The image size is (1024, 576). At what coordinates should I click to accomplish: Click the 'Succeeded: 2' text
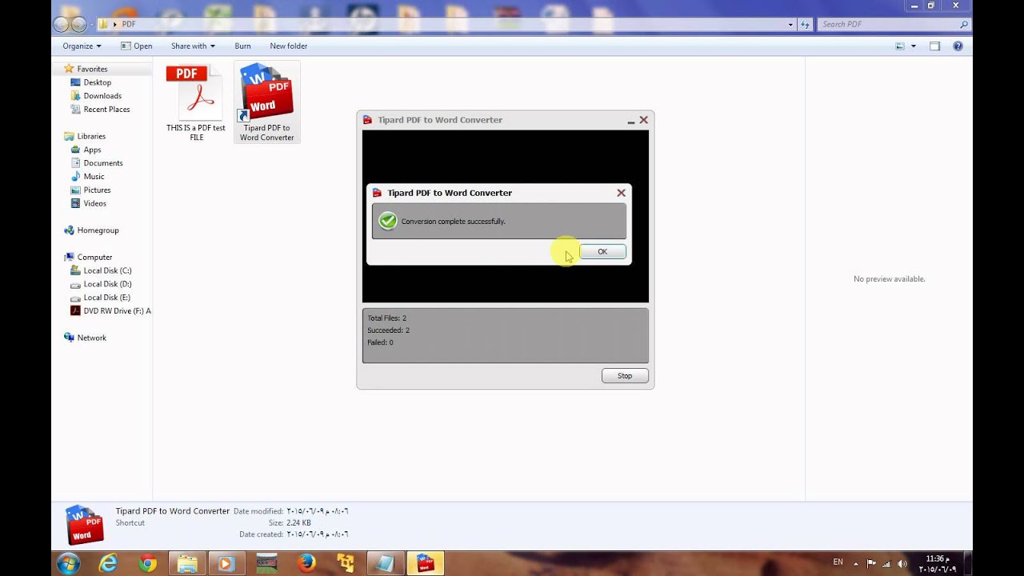[x=388, y=330]
